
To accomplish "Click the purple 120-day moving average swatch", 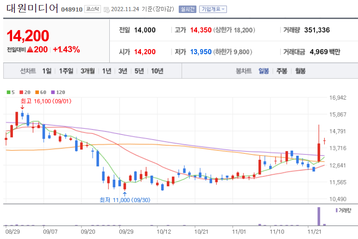I will coord(53,92).
